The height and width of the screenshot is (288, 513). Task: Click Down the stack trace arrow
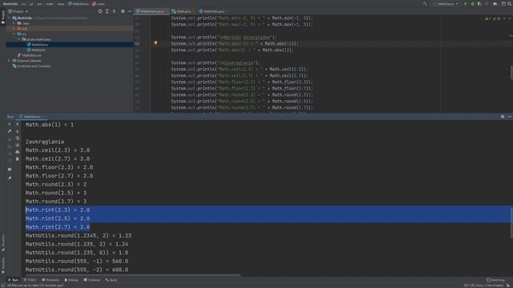[x=18, y=131]
